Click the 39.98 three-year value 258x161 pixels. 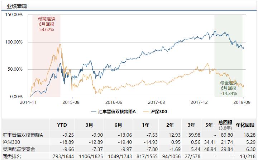pos(194,135)
